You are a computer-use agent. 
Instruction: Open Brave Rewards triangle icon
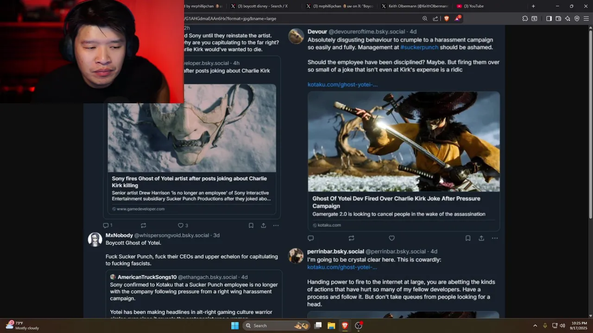point(458,18)
